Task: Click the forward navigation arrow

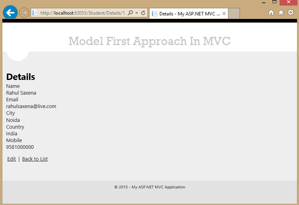Action: tap(24, 13)
